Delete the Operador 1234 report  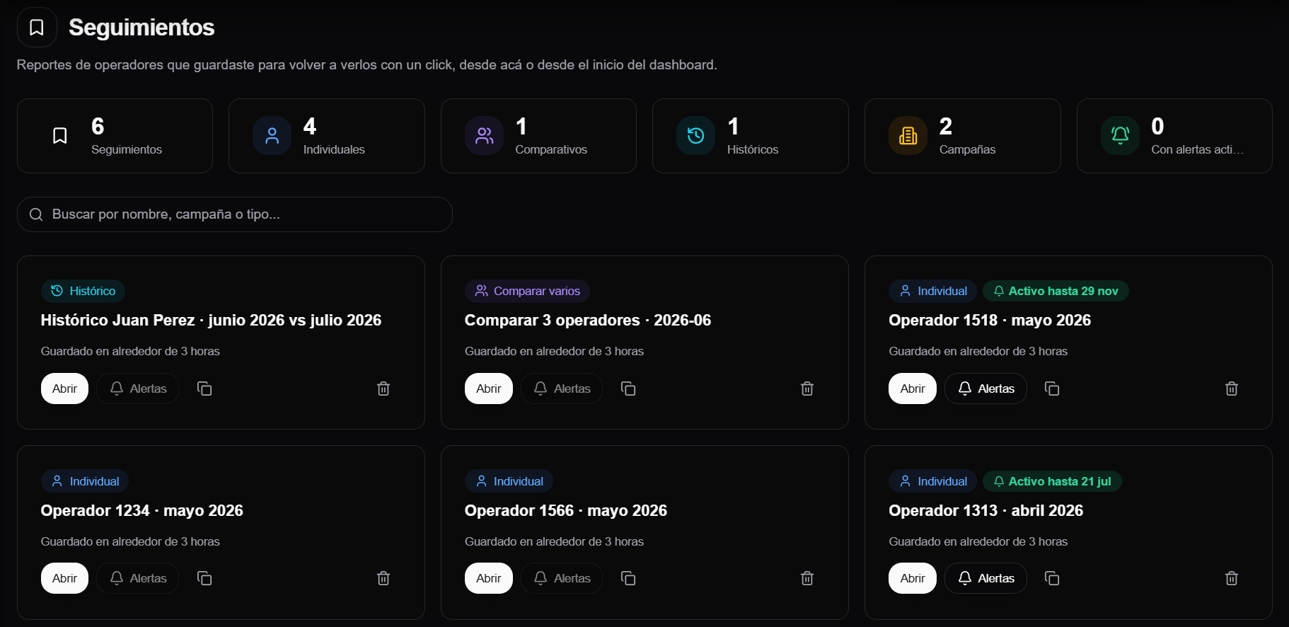pos(383,578)
